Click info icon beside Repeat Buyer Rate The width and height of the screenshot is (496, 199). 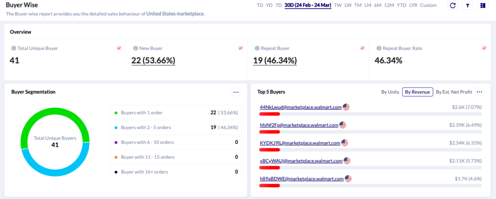(379, 49)
